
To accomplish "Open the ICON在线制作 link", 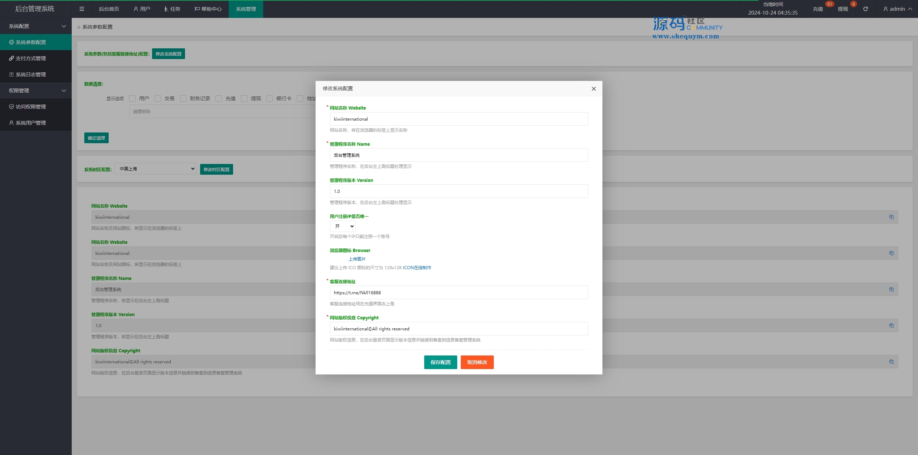I will pos(417,268).
